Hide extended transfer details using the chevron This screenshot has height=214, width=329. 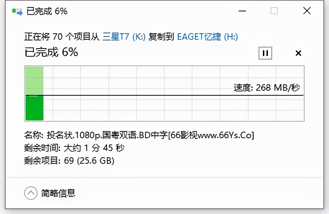coord(31,193)
